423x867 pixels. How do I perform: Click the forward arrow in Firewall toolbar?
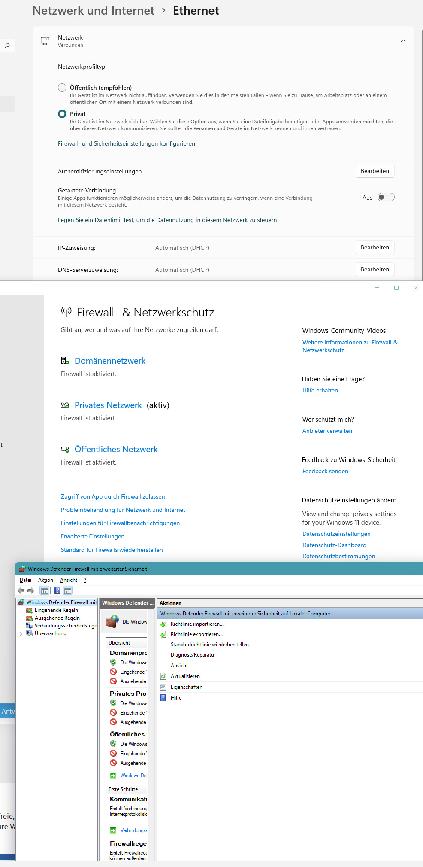(x=31, y=590)
